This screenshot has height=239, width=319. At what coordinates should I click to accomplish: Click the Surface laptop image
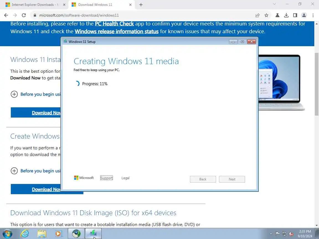282,82
